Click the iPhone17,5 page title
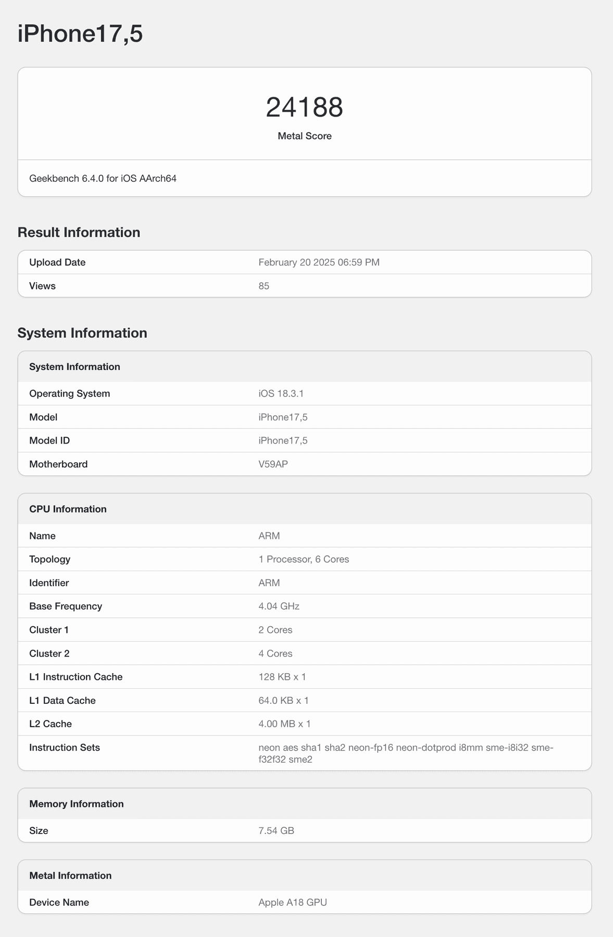 (80, 34)
